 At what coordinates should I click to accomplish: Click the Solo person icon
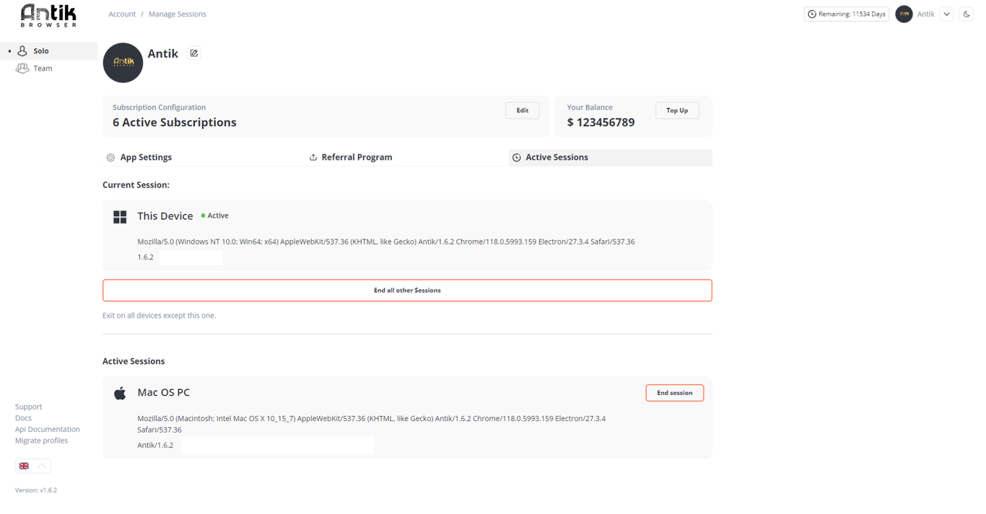pyautogui.click(x=22, y=51)
